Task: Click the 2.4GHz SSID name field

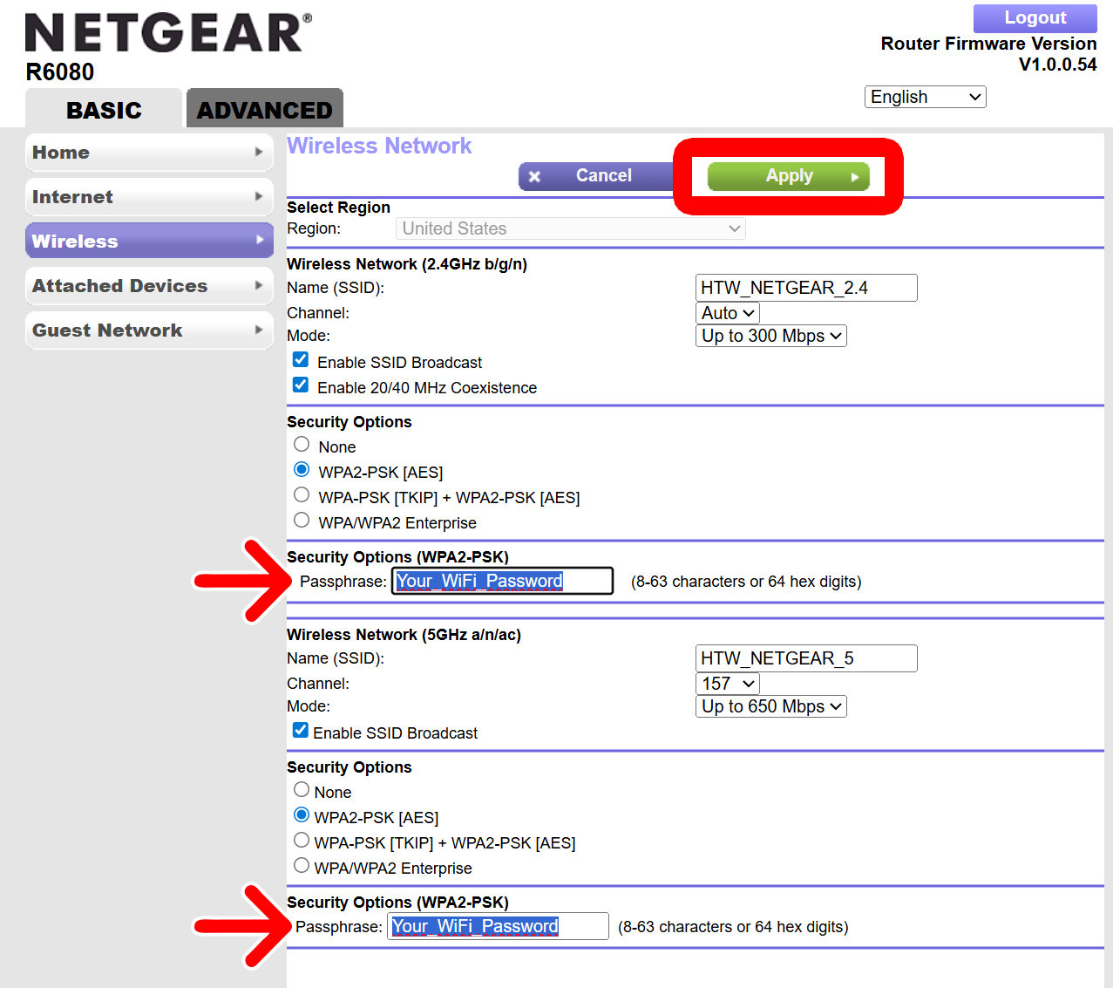Action: coord(805,288)
